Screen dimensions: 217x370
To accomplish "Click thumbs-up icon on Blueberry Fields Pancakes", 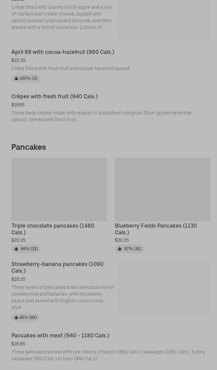I will click(x=120, y=249).
